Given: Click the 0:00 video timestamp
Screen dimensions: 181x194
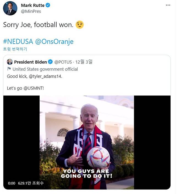Looking at the screenshot, I should click(12, 183).
